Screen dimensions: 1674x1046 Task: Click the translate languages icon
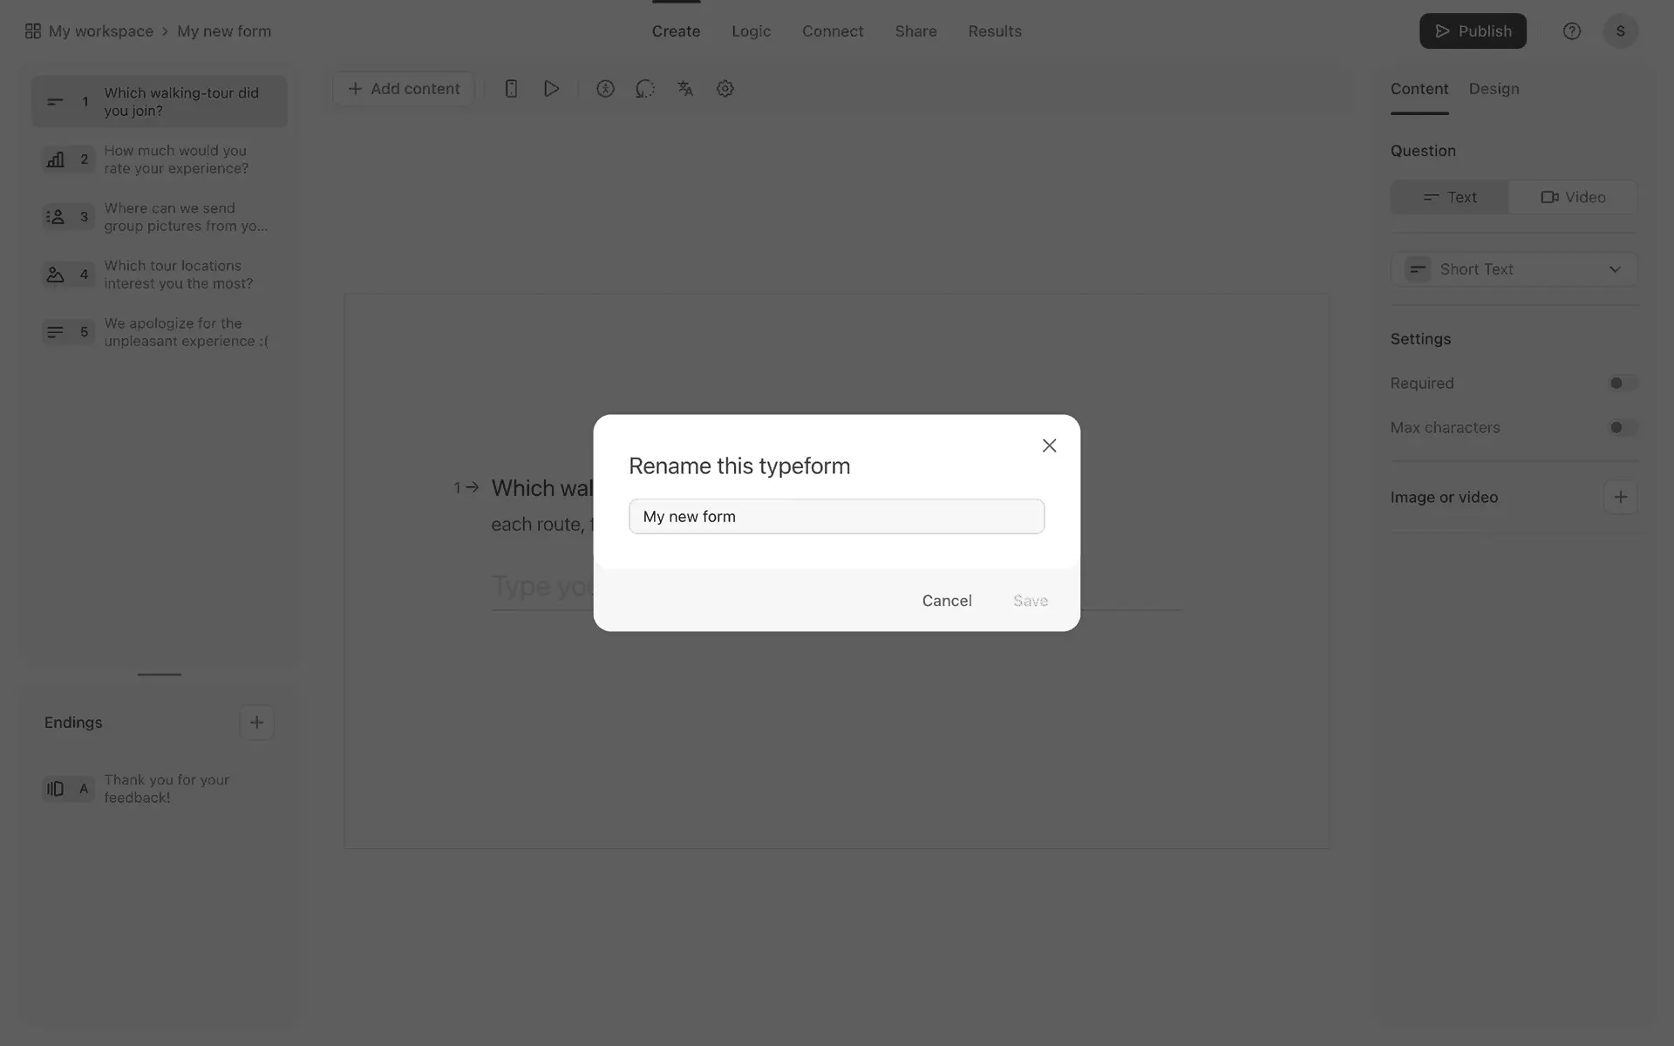tap(685, 89)
